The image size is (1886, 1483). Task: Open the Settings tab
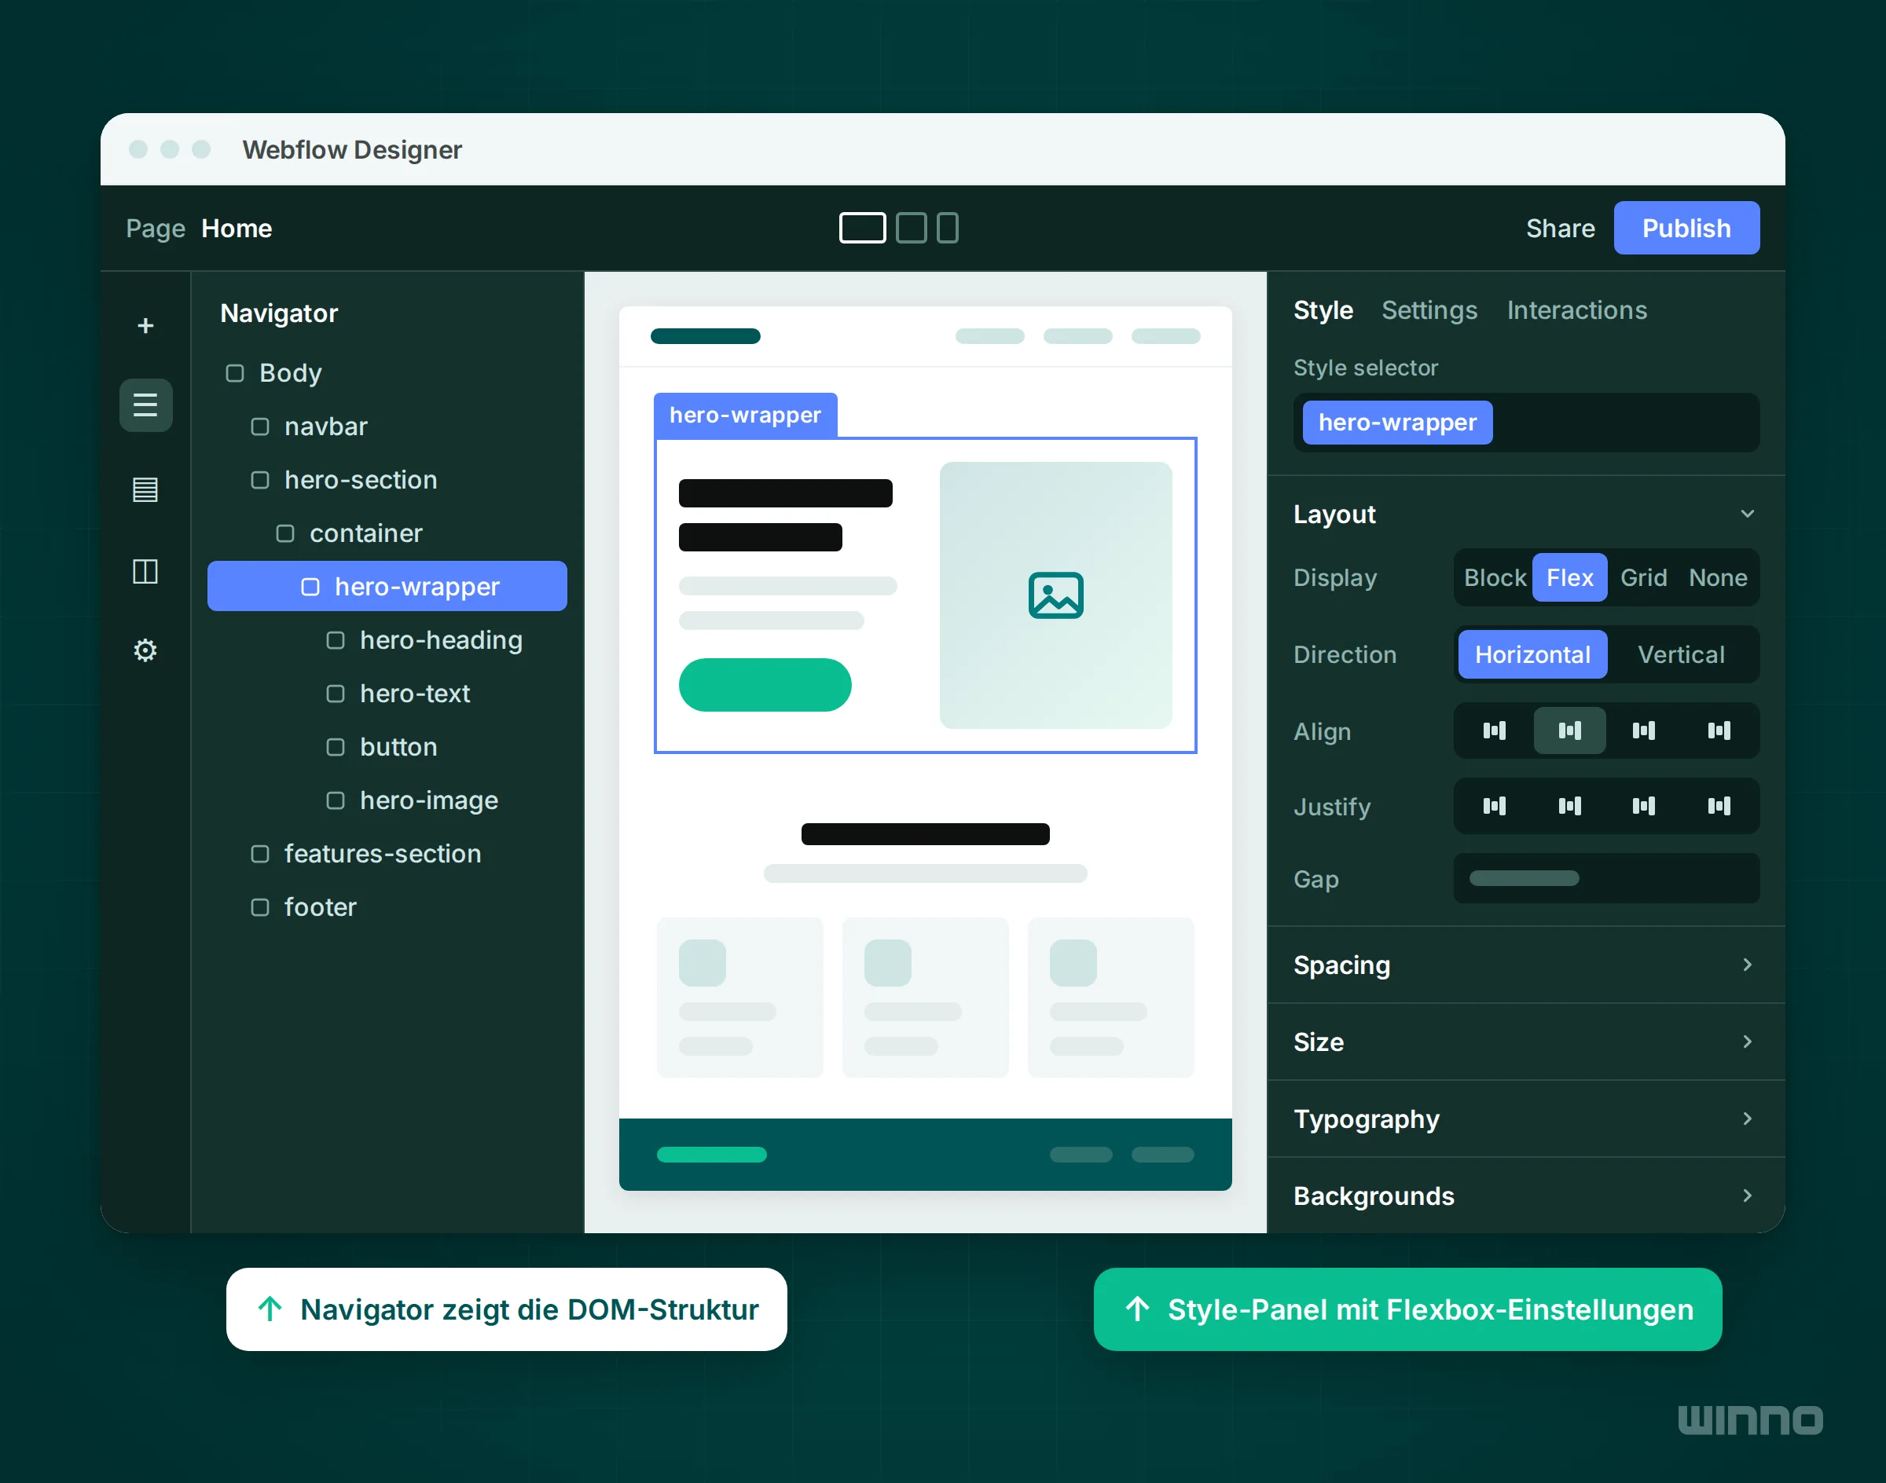[x=1429, y=310]
